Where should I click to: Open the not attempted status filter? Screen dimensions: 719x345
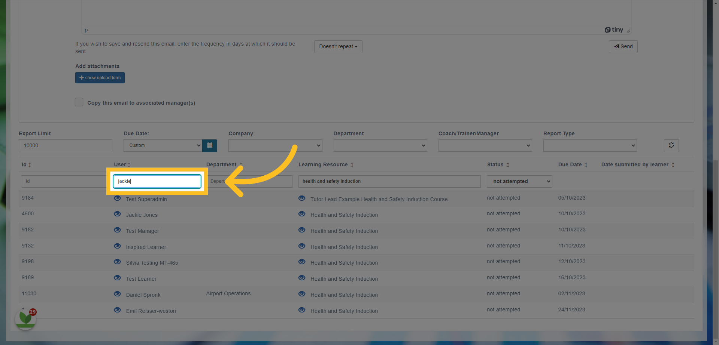(x=519, y=181)
